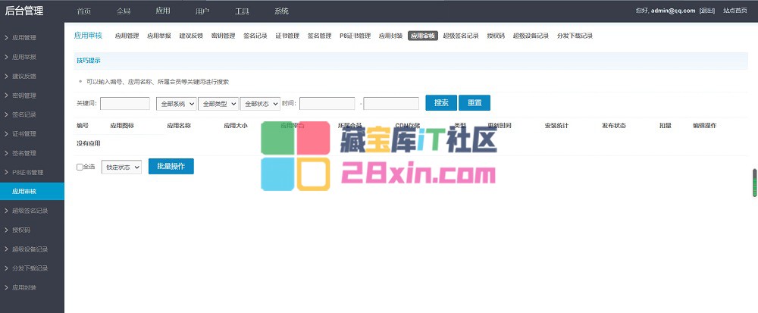Click the arrow icon next to 应用举报 in sidebar
Screen dimensions: 758x313
click(x=6, y=57)
